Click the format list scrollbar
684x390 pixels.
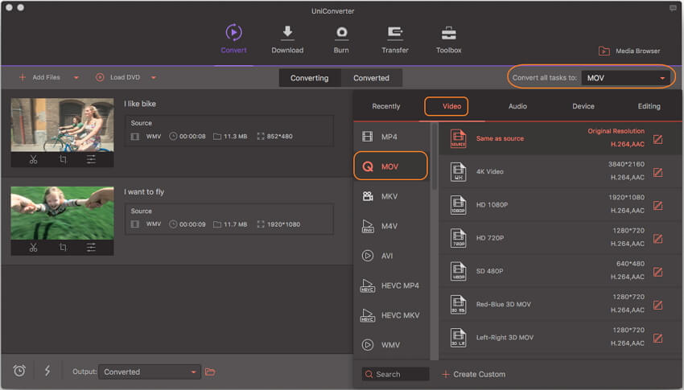(434, 157)
